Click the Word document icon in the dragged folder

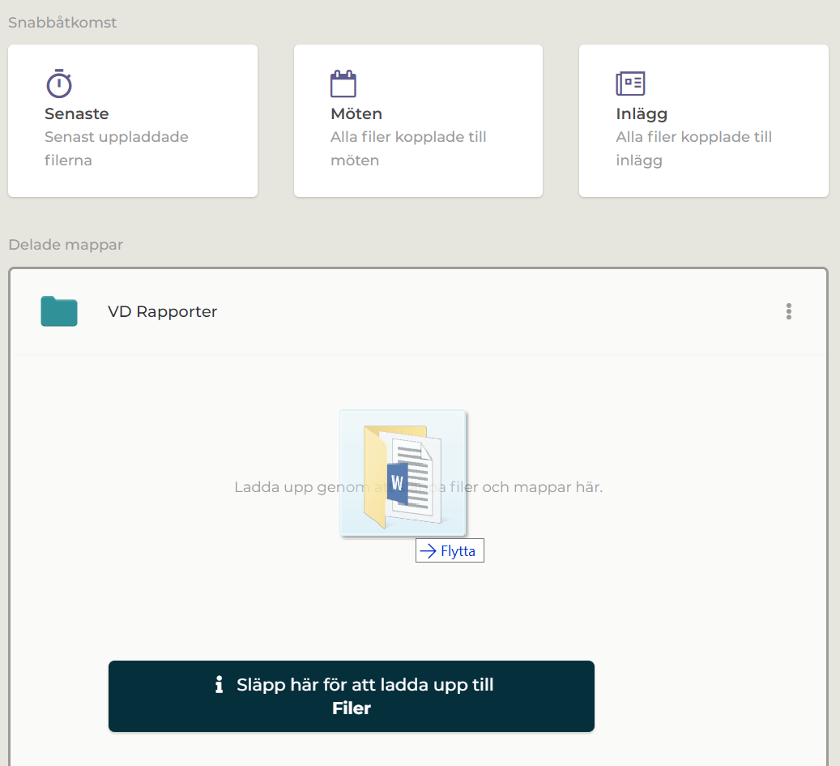[398, 484]
